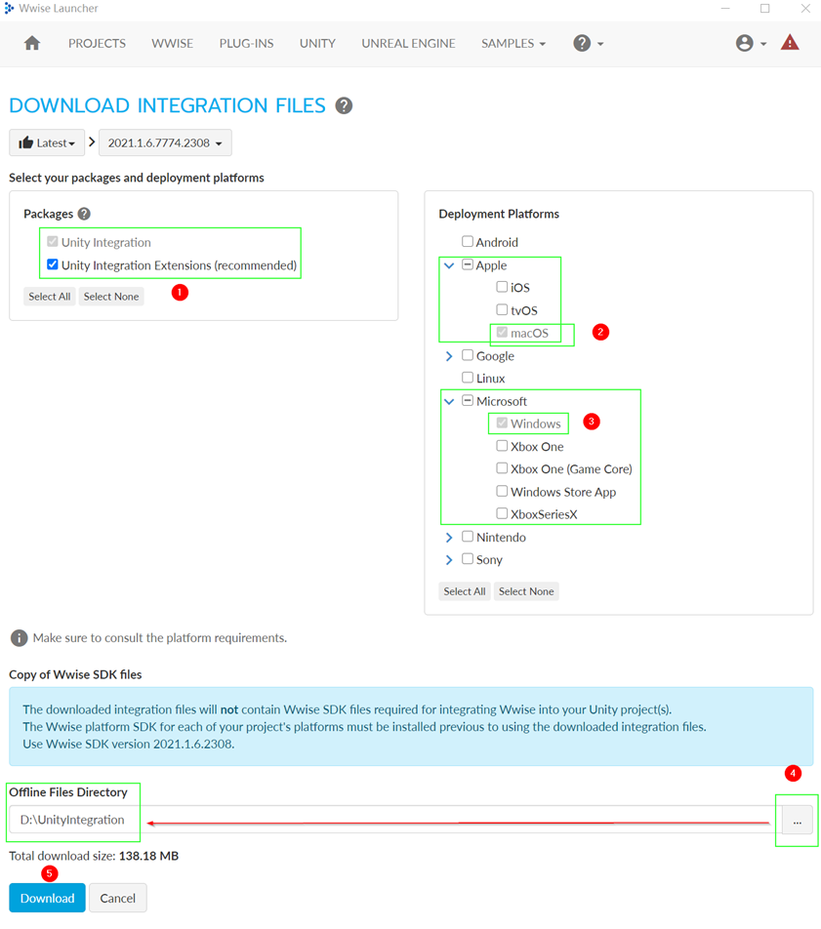Click the blue Download button
This screenshot has width=821, height=929.
click(x=47, y=898)
